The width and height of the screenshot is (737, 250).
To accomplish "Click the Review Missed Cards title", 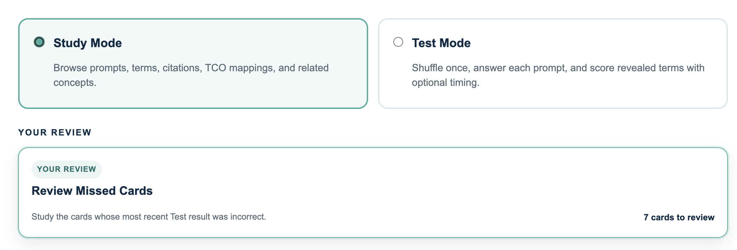I will (92, 191).
